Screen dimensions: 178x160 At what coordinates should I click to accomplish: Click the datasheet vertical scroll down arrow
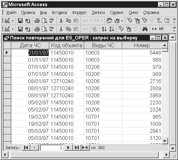[164, 141]
